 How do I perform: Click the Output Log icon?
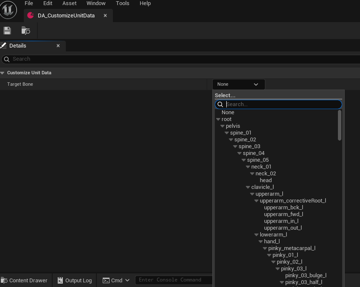click(x=60, y=280)
